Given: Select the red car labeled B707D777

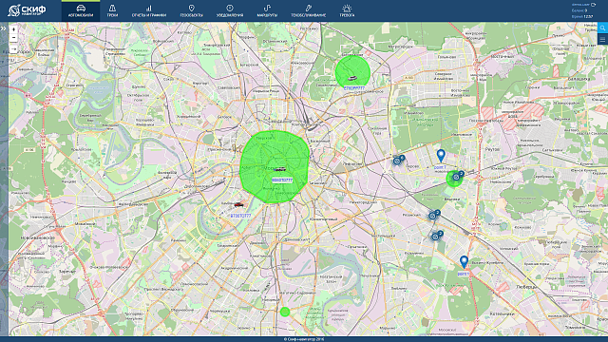Looking at the screenshot, I should tap(238, 204).
